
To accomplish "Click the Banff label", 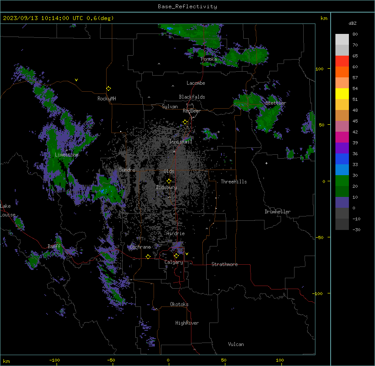I will [54, 246].
